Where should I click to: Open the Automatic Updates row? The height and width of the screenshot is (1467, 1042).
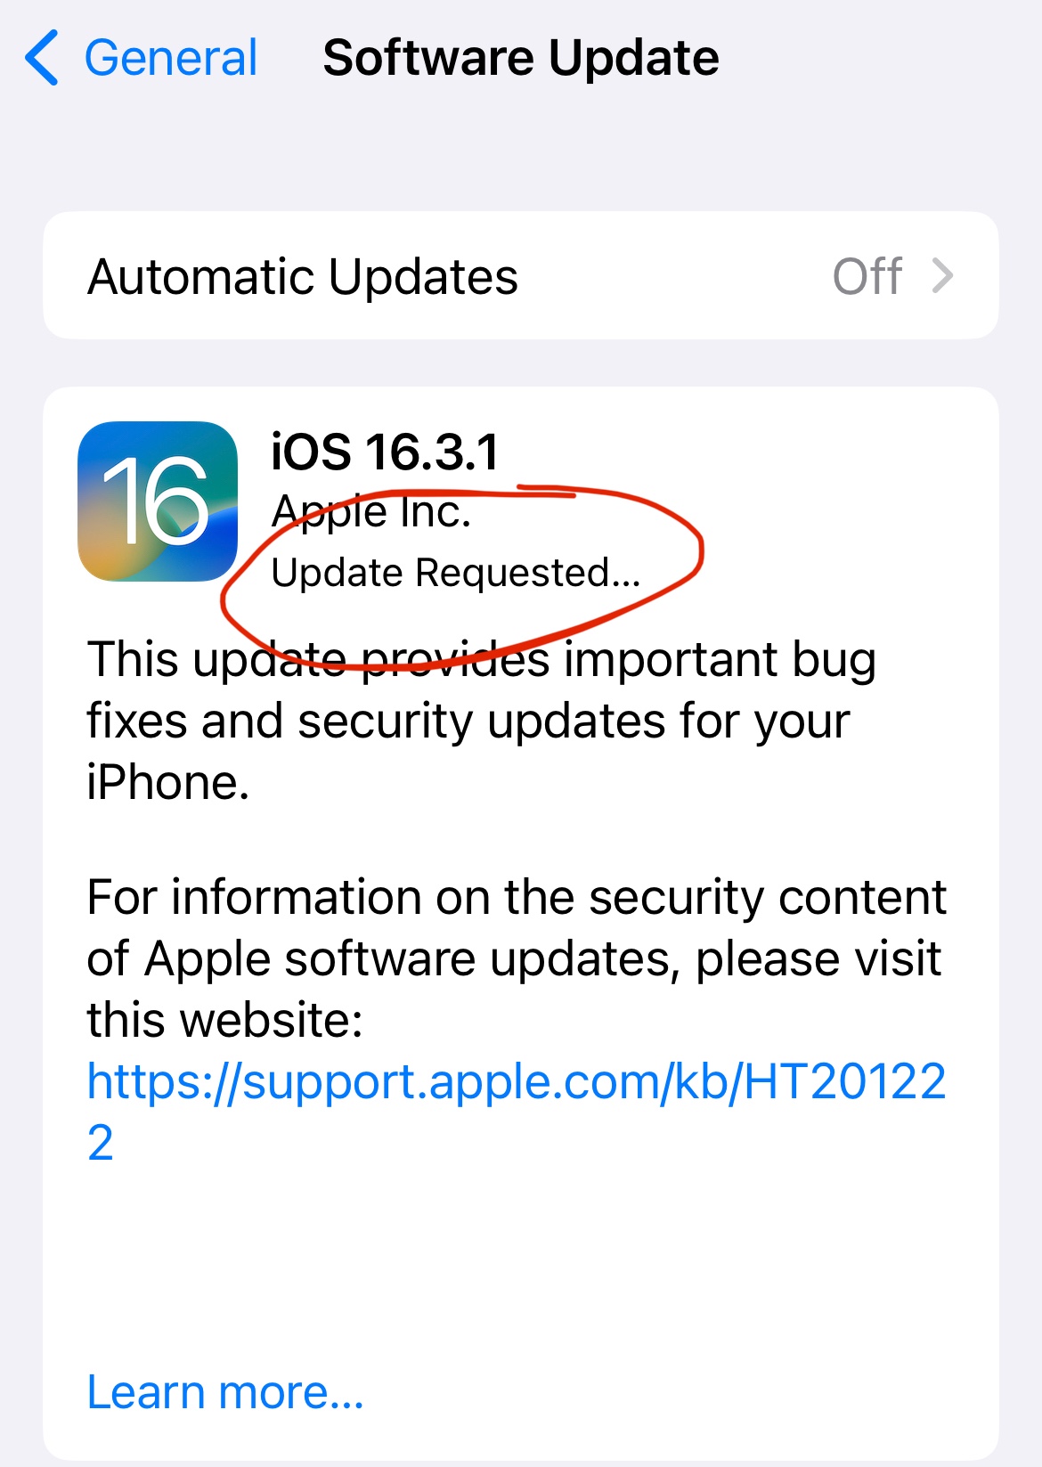click(x=521, y=275)
